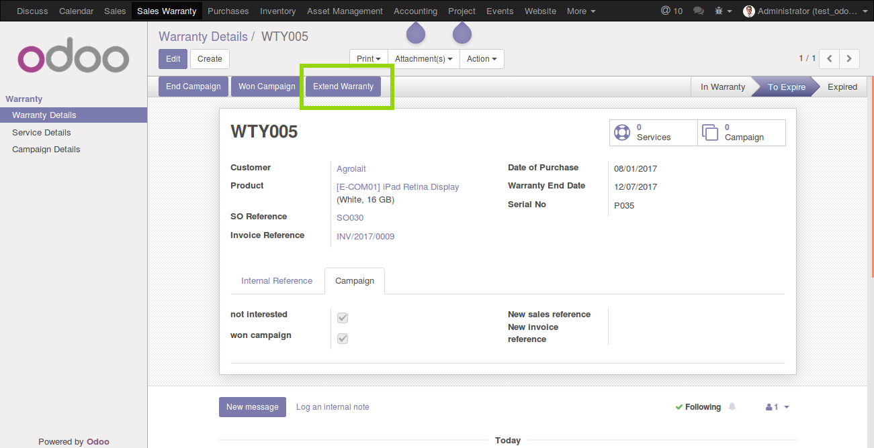The width and height of the screenshot is (874, 448).
Task: Toggle the Following subscription status
Action: (x=698, y=407)
